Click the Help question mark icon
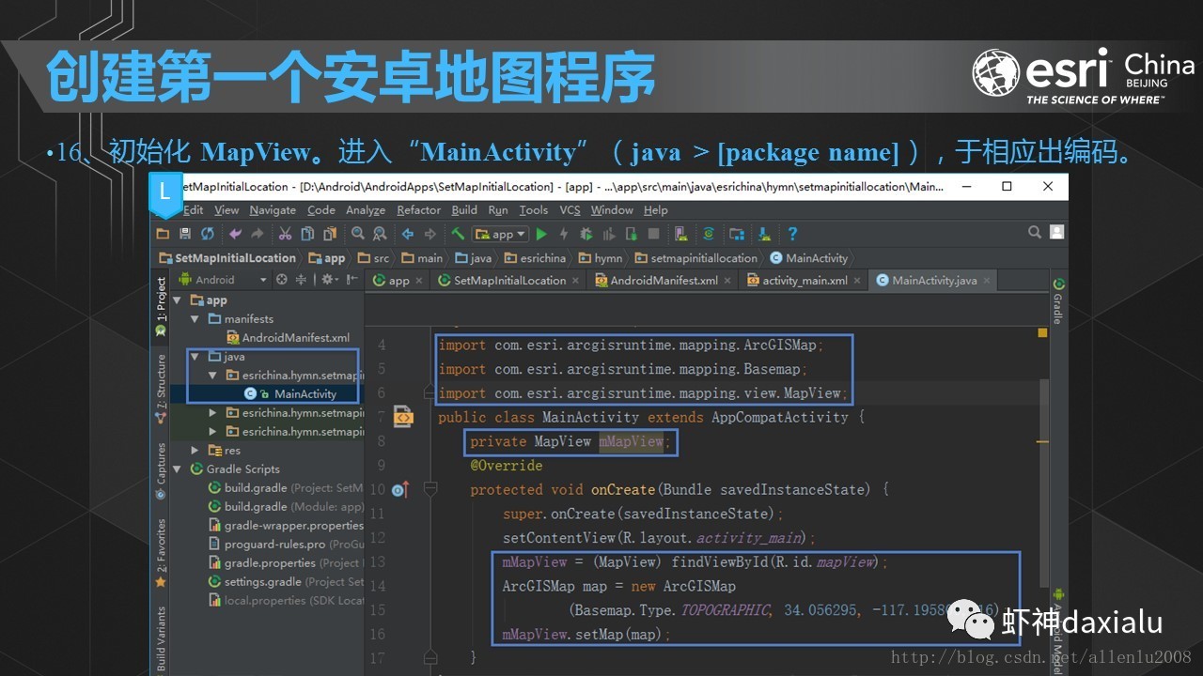1203x676 pixels. (792, 234)
